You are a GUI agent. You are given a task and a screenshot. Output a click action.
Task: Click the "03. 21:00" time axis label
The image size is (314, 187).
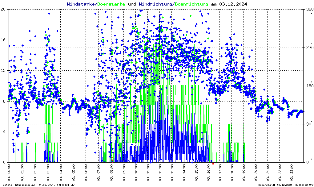[x=268, y=172]
